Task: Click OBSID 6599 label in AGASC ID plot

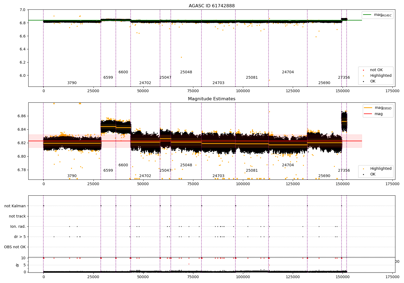Action: [108, 78]
